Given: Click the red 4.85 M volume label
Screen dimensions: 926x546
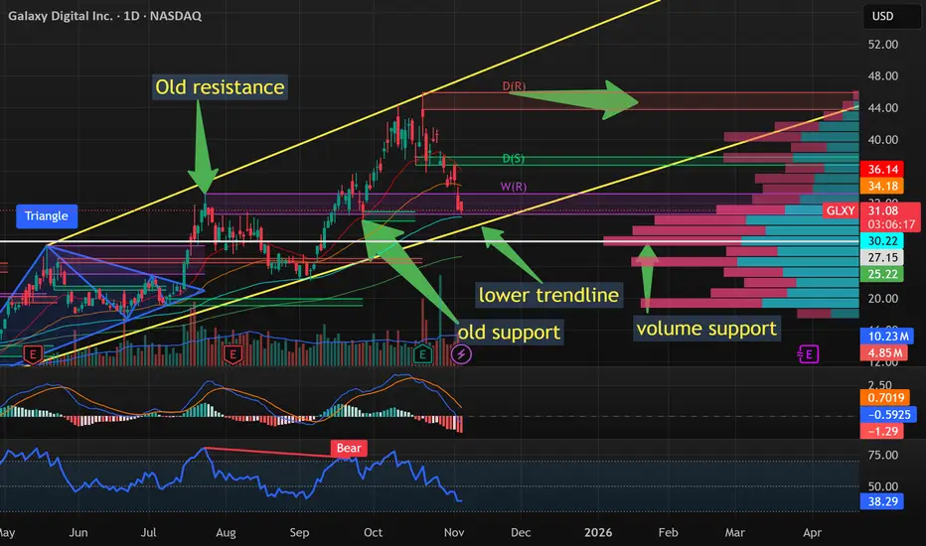Looking at the screenshot, I should [x=884, y=353].
